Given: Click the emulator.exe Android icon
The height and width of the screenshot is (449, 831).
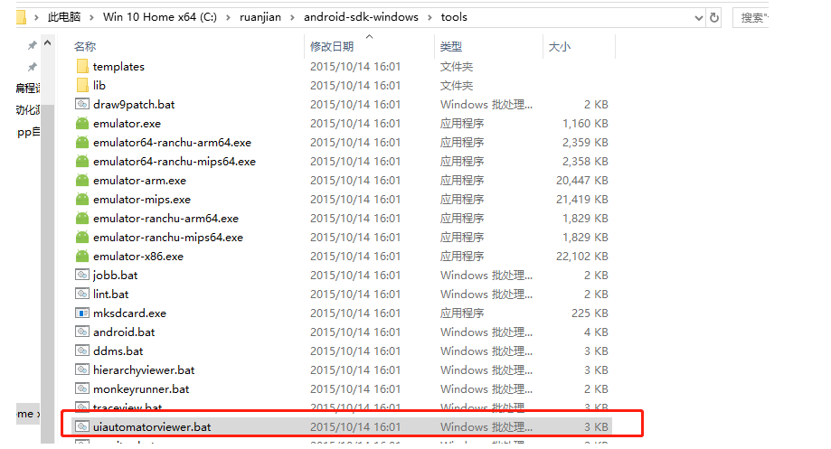Looking at the screenshot, I should pos(82,124).
